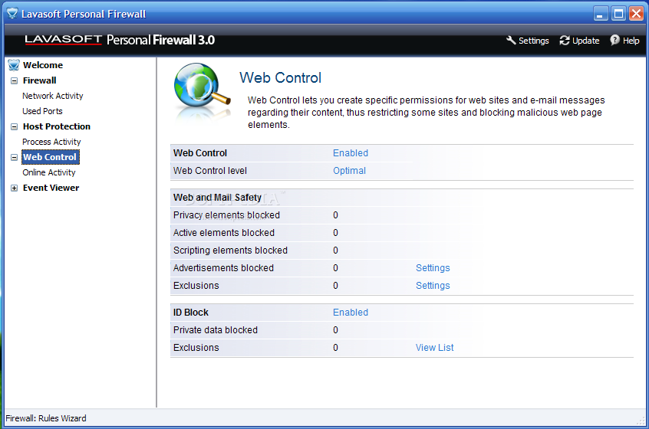
Task: Click the Lavasoft Personal Firewall 3.0 logo
Action: click(x=120, y=40)
